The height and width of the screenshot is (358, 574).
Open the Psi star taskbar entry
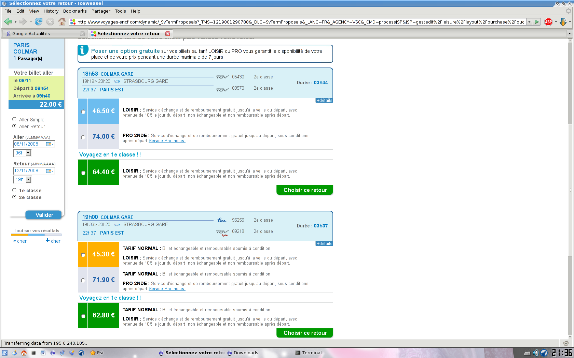tap(97, 353)
